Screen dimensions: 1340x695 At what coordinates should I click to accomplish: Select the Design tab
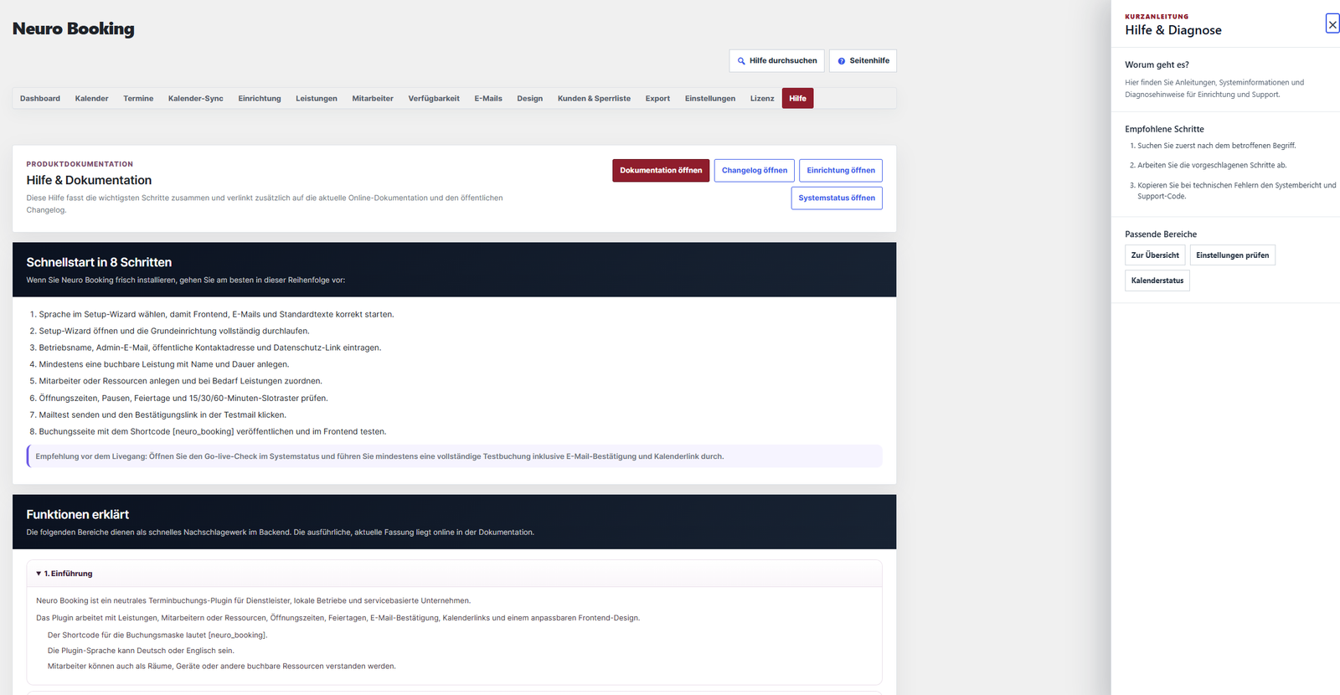(x=530, y=99)
